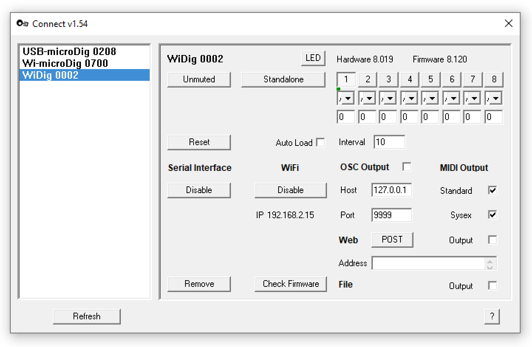Image resolution: width=532 pixels, height=347 pixels.
Task: Uncheck the Standard MIDI output checkbox
Action: coord(492,190)
